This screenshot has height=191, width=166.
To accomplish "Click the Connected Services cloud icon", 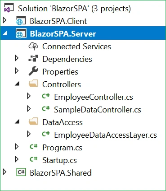I will [33, 46].
